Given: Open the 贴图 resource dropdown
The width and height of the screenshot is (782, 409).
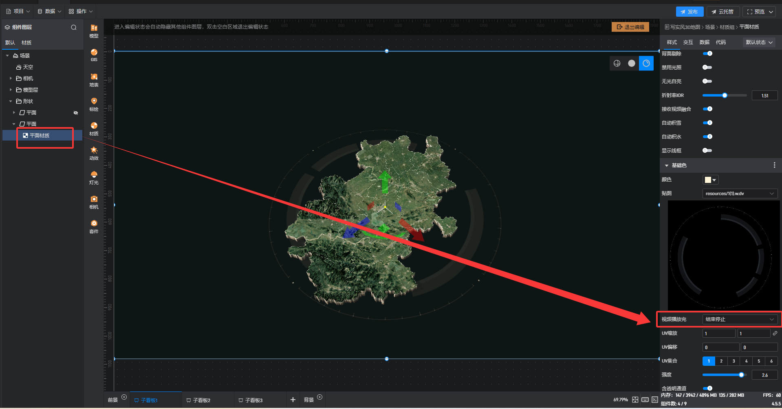Looking at the screenshot, I should pos(739,194).
